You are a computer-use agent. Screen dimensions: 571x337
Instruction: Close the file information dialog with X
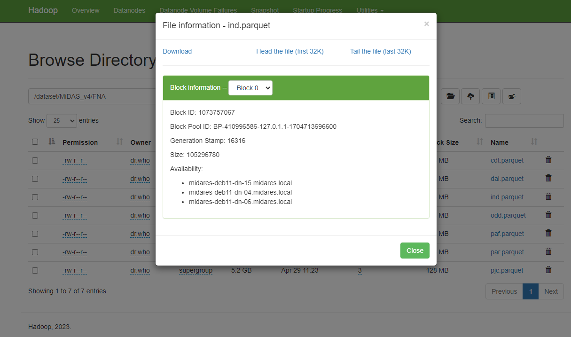click(426, 24)
